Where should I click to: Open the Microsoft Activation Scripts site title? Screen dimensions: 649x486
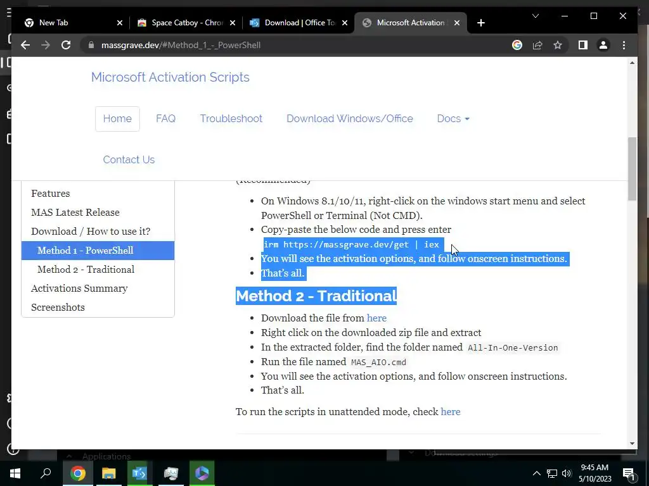tap(170, 77)
